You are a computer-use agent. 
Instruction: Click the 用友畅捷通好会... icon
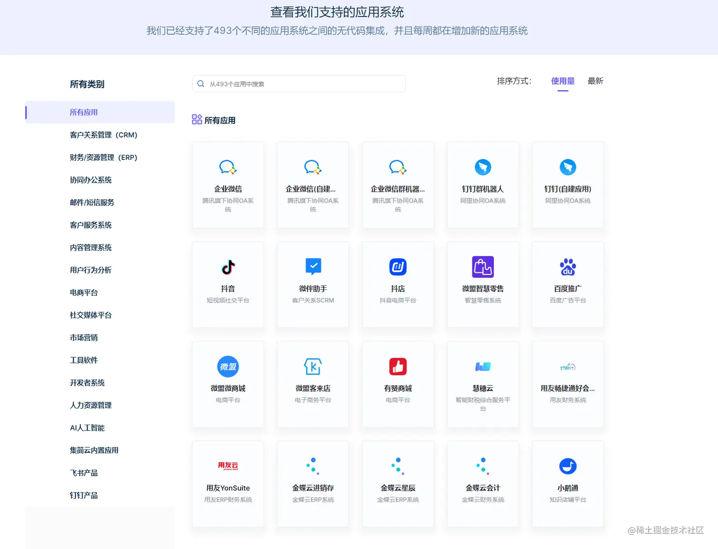568,367
